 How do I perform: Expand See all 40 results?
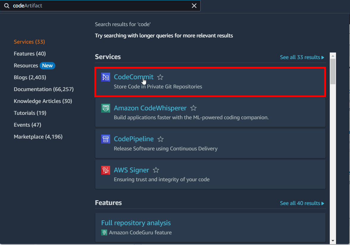tap(302, 203)
